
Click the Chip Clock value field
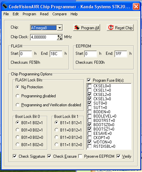coord(44,37)
